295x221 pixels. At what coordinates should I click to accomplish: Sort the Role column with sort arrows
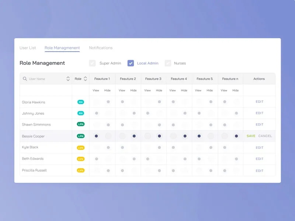tap(86, 79)
